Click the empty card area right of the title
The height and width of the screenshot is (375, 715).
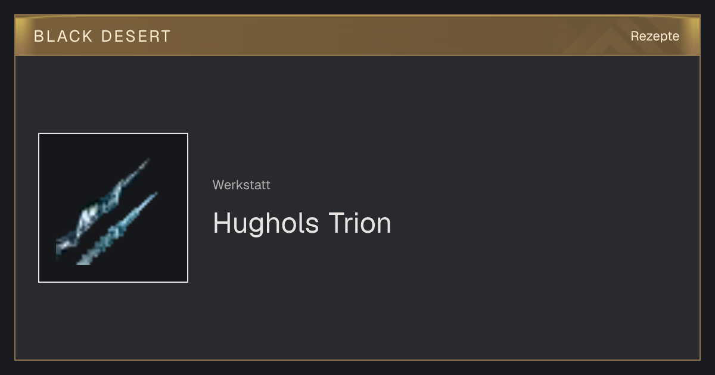pos(536,223)
